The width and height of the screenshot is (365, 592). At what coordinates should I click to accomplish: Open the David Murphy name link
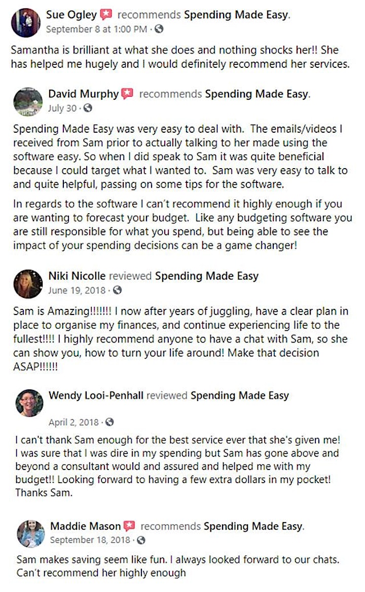(x=84, y=94)
